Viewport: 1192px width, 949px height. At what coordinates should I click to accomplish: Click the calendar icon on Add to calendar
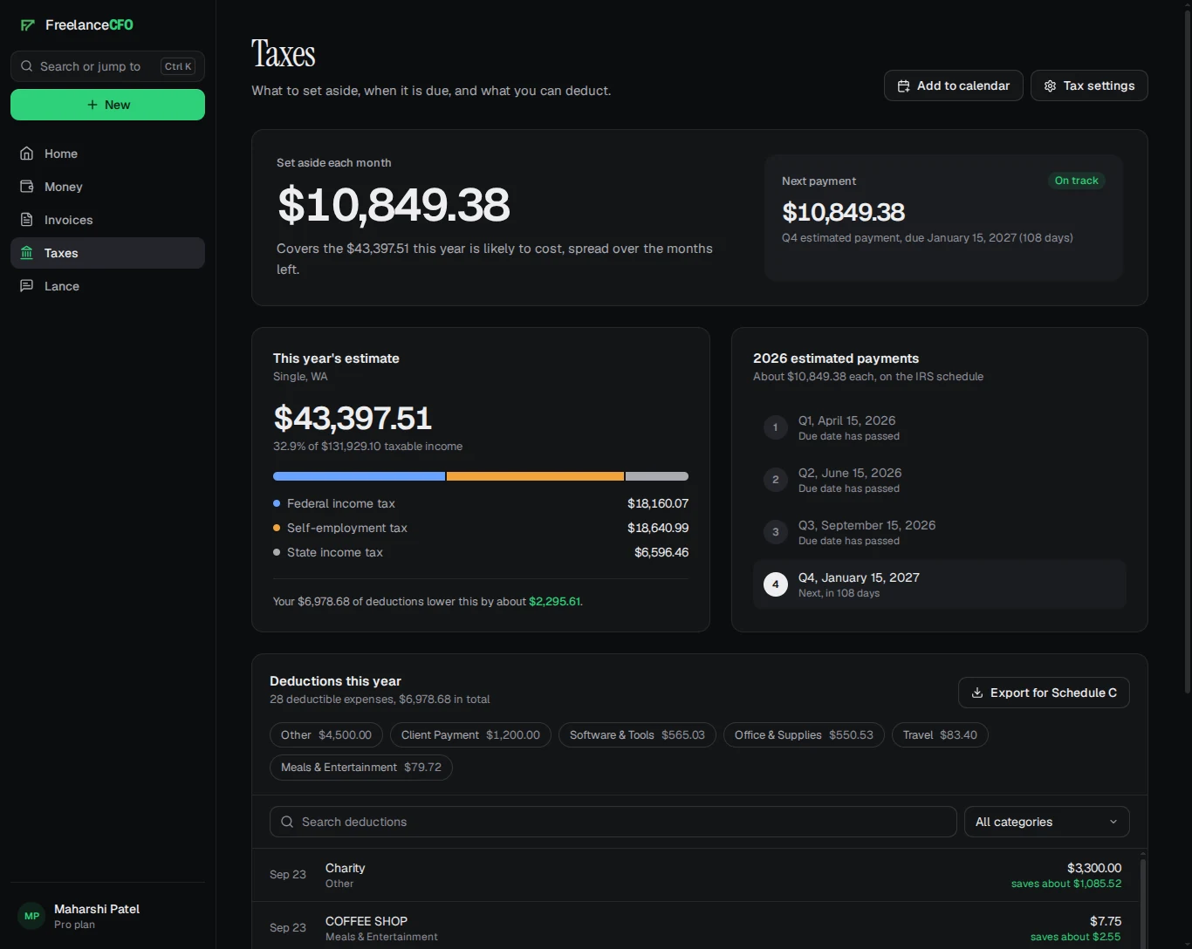[x=904, y=85]
